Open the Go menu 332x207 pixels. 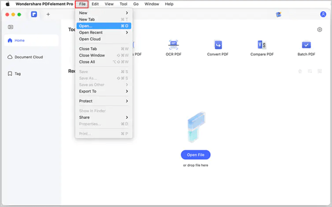pyautogui.click(x=136, y=4)
